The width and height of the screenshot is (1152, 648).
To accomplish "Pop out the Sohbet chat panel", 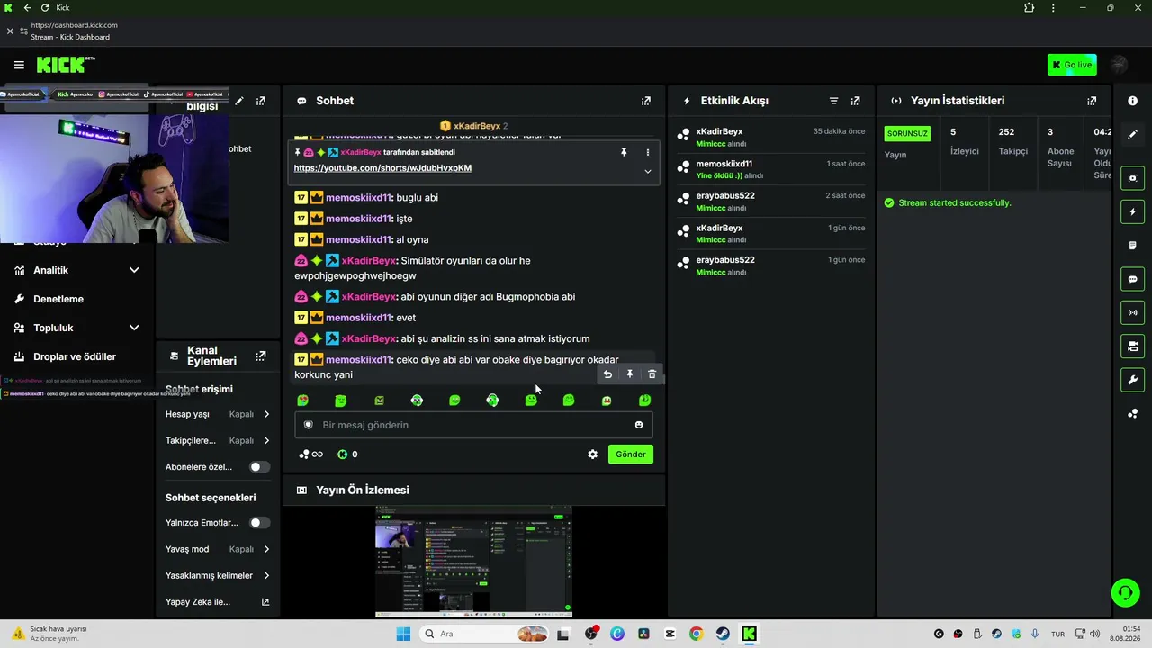I will point(645,101).
